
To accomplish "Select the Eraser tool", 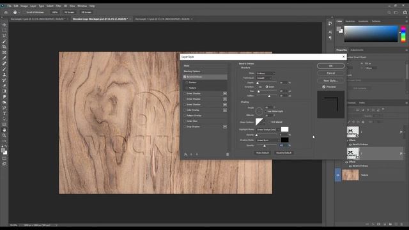I will pos(4,86).
